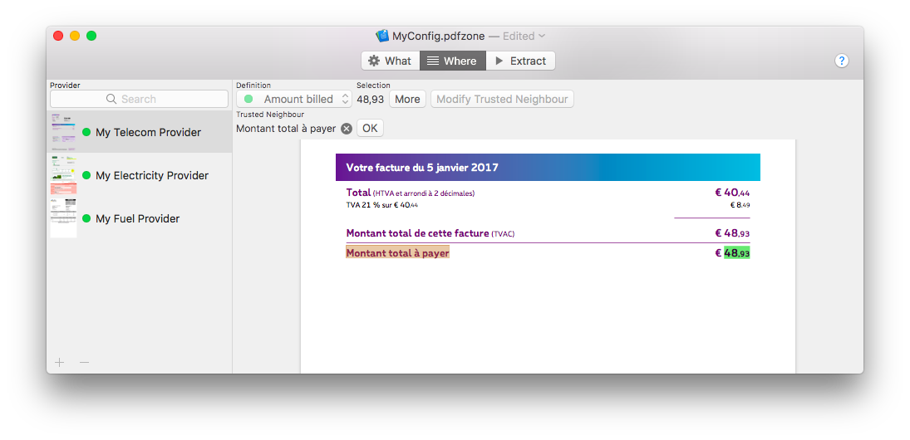Screen dimensions: 910x440
Task: Expand the Edited title dropdown chevron
Action: pos(542,37)
